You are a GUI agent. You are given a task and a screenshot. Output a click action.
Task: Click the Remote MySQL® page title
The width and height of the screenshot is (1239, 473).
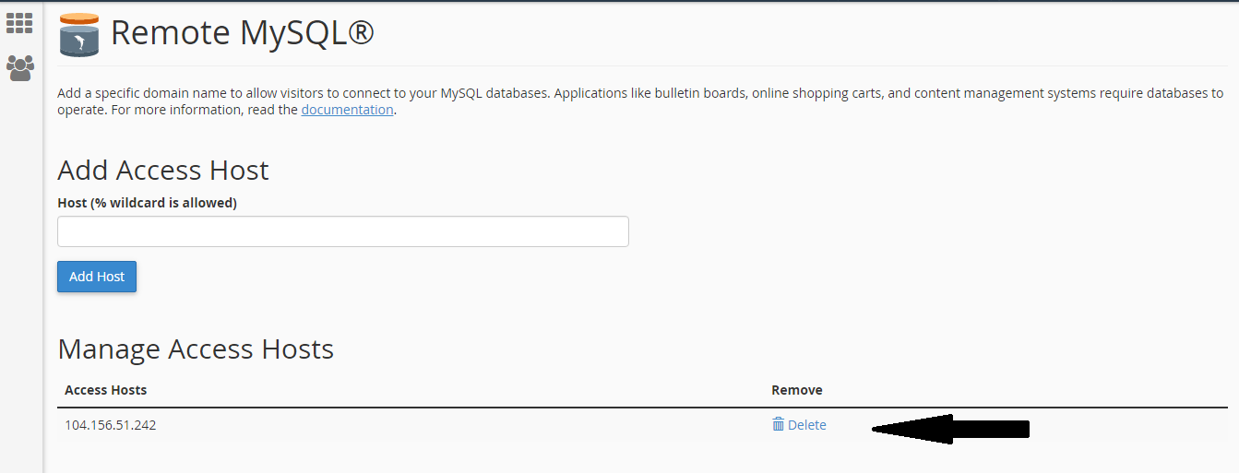(x=242, y=33)
